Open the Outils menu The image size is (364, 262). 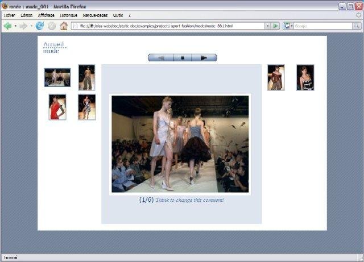pos(118,15)
